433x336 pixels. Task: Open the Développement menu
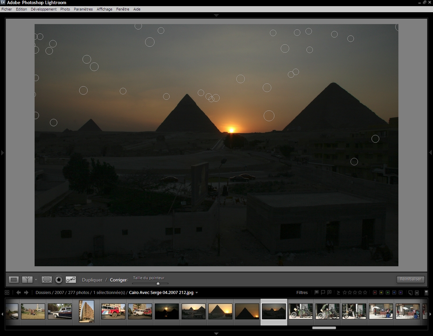pyautogui.click(x=44, y=9)
